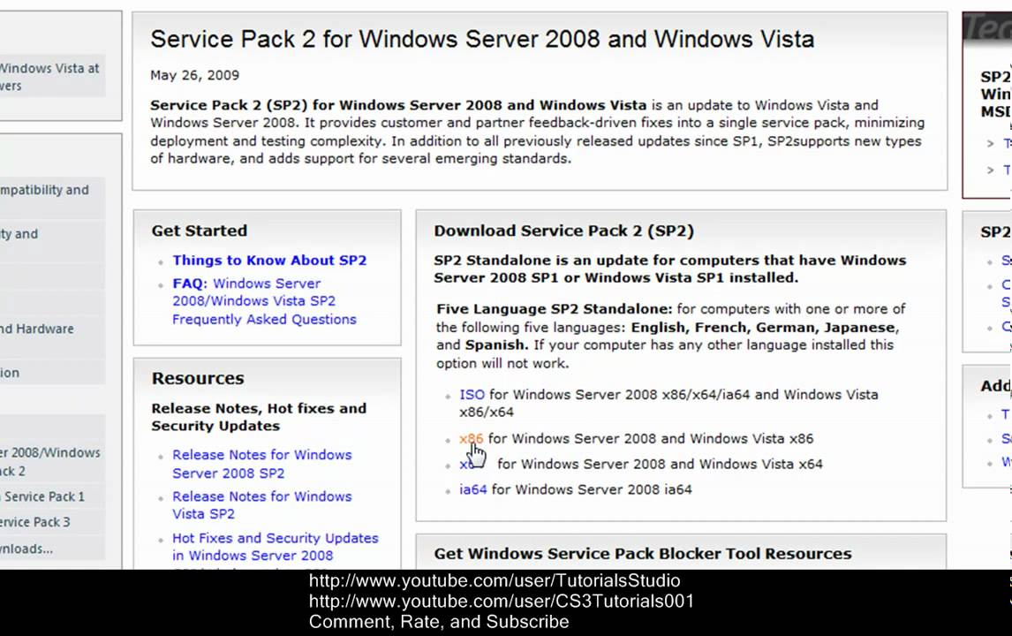Click the ISO download link
Image resolution: width=1012 pixels, height=636 pixels.
[472, 395]
